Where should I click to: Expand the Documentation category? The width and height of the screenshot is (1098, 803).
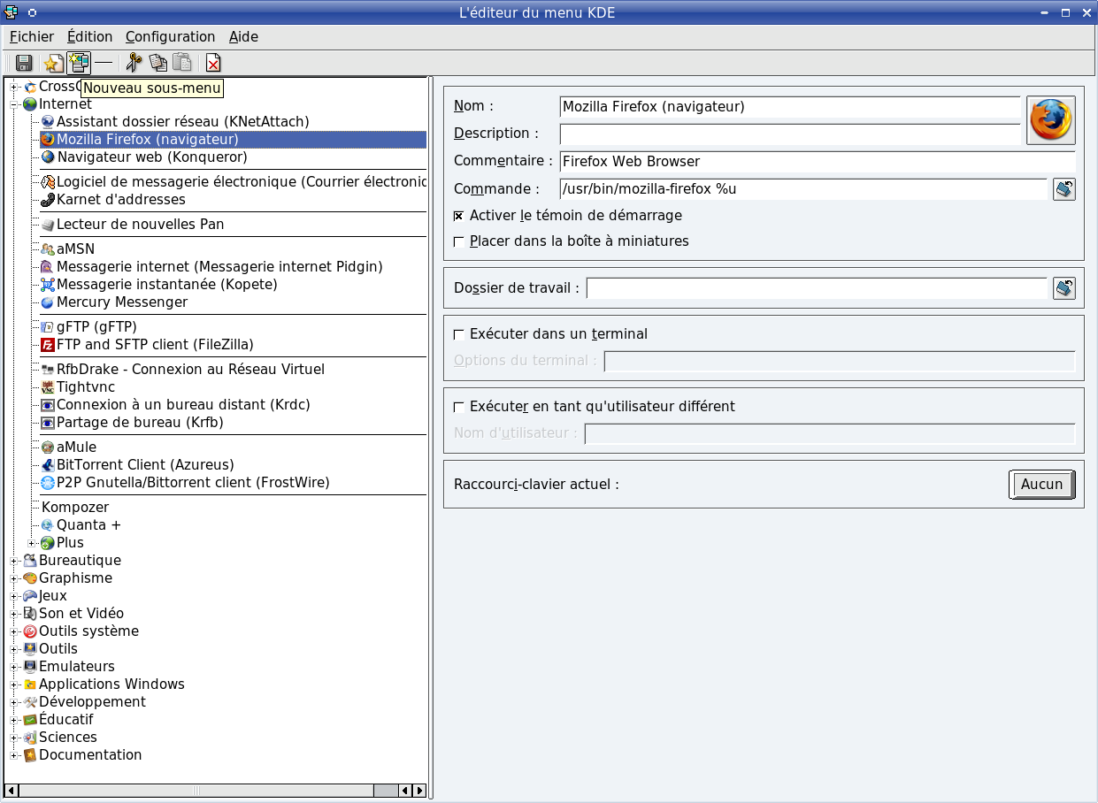tap(14, 754)
